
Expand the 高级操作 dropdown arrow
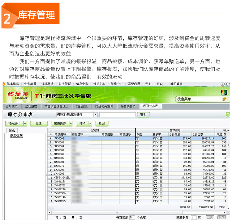[71, 124]
